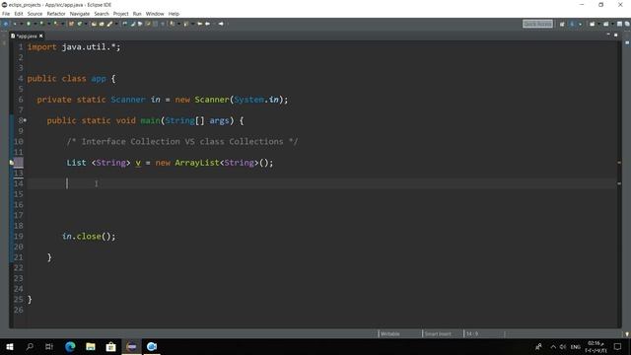Screen dimensions: 631x355
Task: Click the class name app on line 4
Action: (99, 79)
